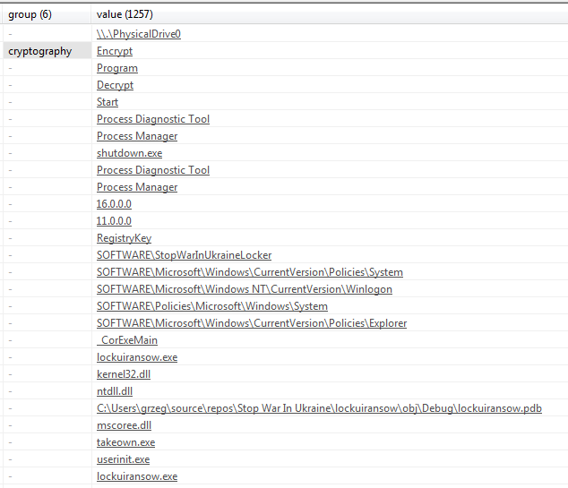Screen dimensions: 568x488
Task: Click the CurrentVersion\Policies\System registry path
Action: point(250,272)
